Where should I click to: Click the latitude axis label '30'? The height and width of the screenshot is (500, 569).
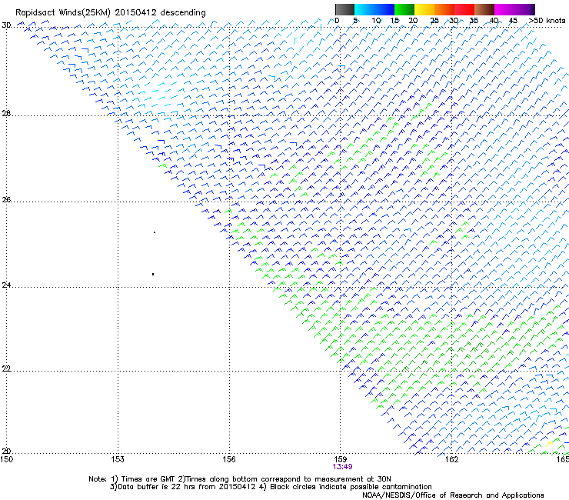(6, 25)
